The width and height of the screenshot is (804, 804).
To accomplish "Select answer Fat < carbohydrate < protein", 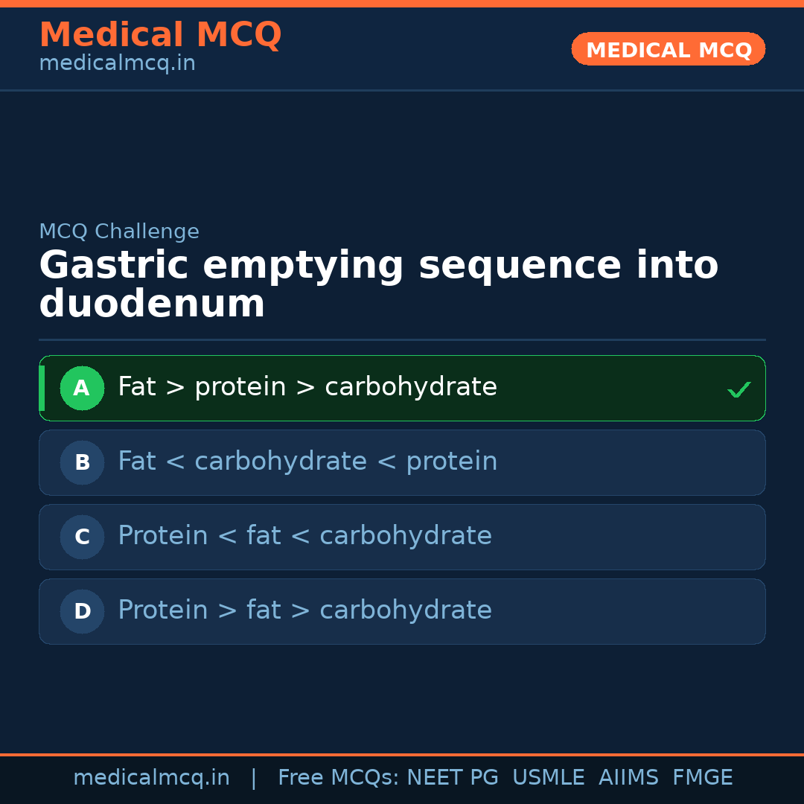I will 307,462.
